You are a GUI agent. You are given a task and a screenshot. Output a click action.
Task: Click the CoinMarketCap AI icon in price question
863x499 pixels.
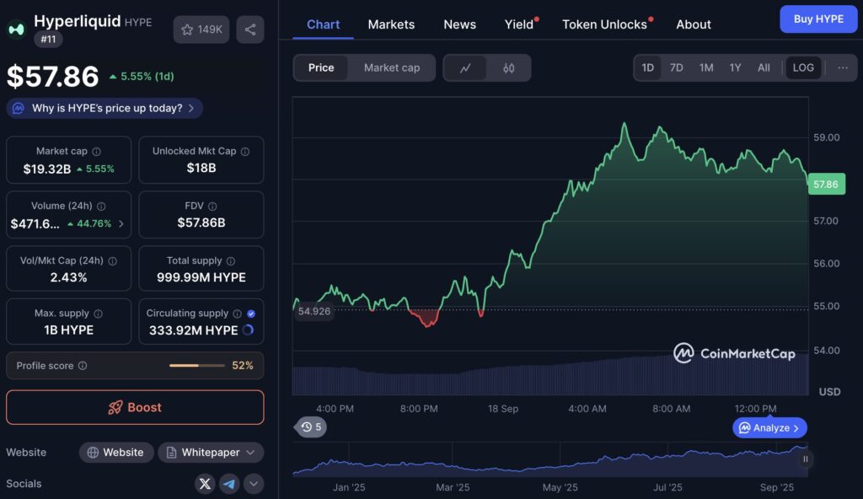pyautogui.click(x=19, y=108)
